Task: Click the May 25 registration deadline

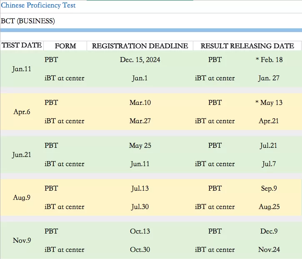Action: point(140,145)
